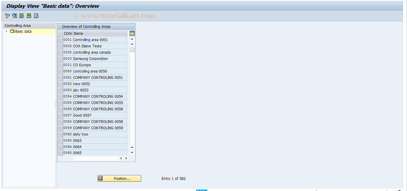
Task: Click the COAr code cell 0008
Action: (x=68, y=52)
